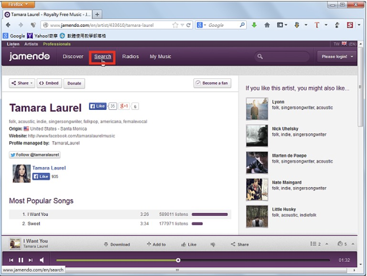This screenshot has height=276, width=367.
Task: Follow @tamaralaurel on Twitter
Action: (34, 155)
